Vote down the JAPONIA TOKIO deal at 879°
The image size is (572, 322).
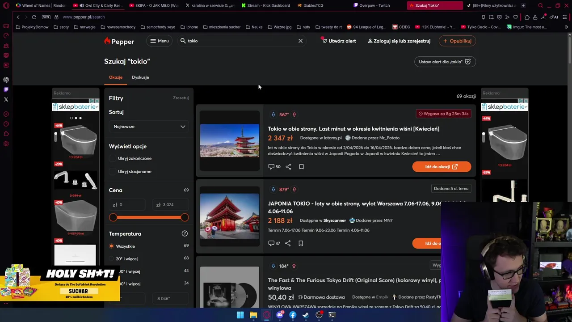[x=273, y=189]
